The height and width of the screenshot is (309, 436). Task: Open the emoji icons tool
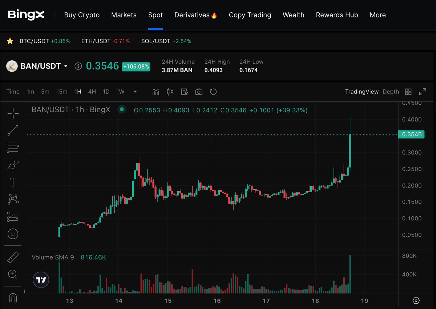[x=13, y=233]
